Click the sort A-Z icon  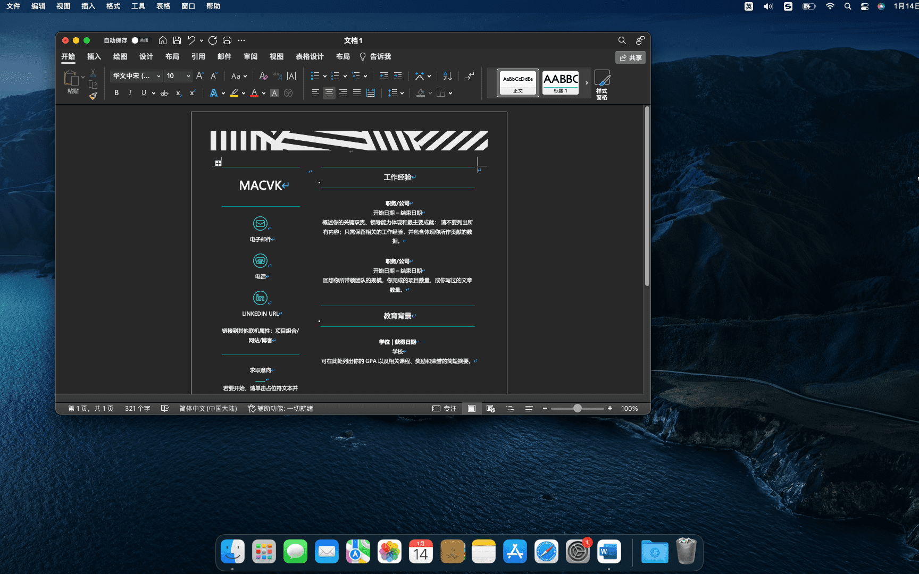coord(448,76)
